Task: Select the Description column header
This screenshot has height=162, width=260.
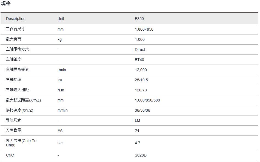Action: tap(16, 19)
